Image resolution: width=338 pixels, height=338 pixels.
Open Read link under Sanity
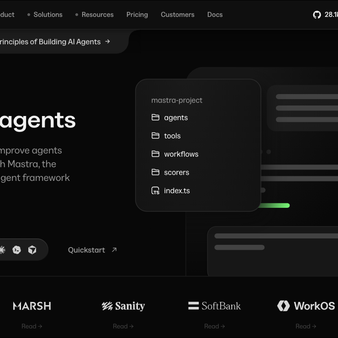pyautogui.click(x=123, y=327)
